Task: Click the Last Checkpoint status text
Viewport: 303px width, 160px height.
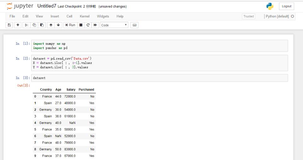Action: pyautogui.click(x=77, y=6)
